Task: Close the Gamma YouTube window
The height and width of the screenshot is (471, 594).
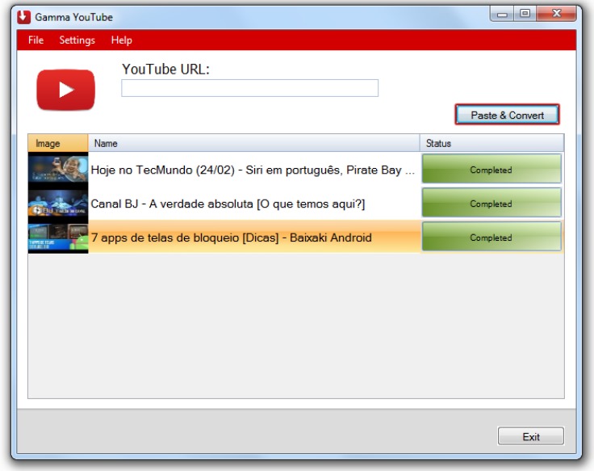Action: pyautogui.click(x=556, y=14)
